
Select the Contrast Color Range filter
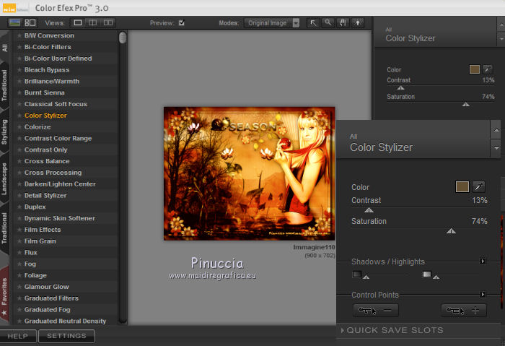click(58, 138)
